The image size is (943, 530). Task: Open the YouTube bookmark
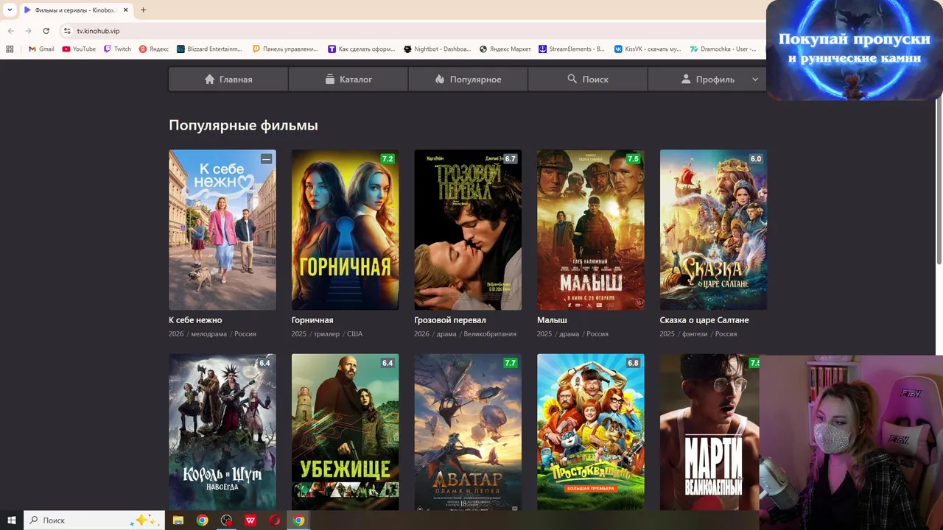tap(79, 49)
